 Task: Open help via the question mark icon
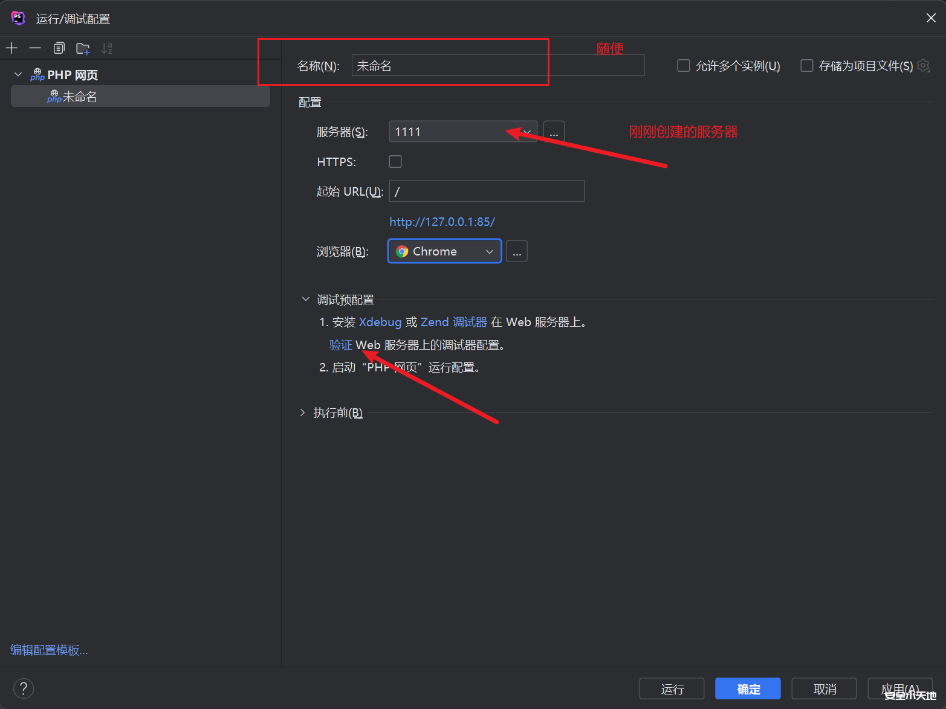pyautogui.click(x=24, y=688)
